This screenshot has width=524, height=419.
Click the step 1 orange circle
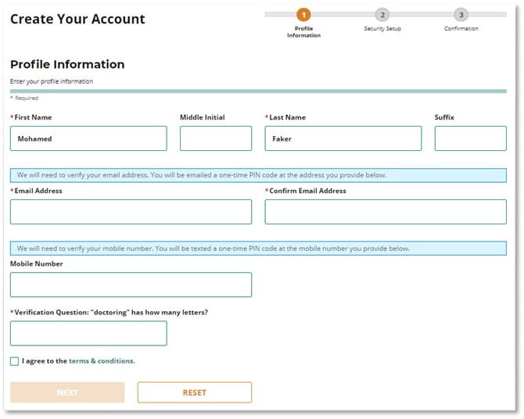click(303, 15)
